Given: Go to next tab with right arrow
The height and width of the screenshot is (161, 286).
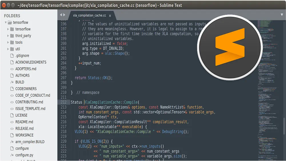Looking at the screenshot, I should point(64,15).
